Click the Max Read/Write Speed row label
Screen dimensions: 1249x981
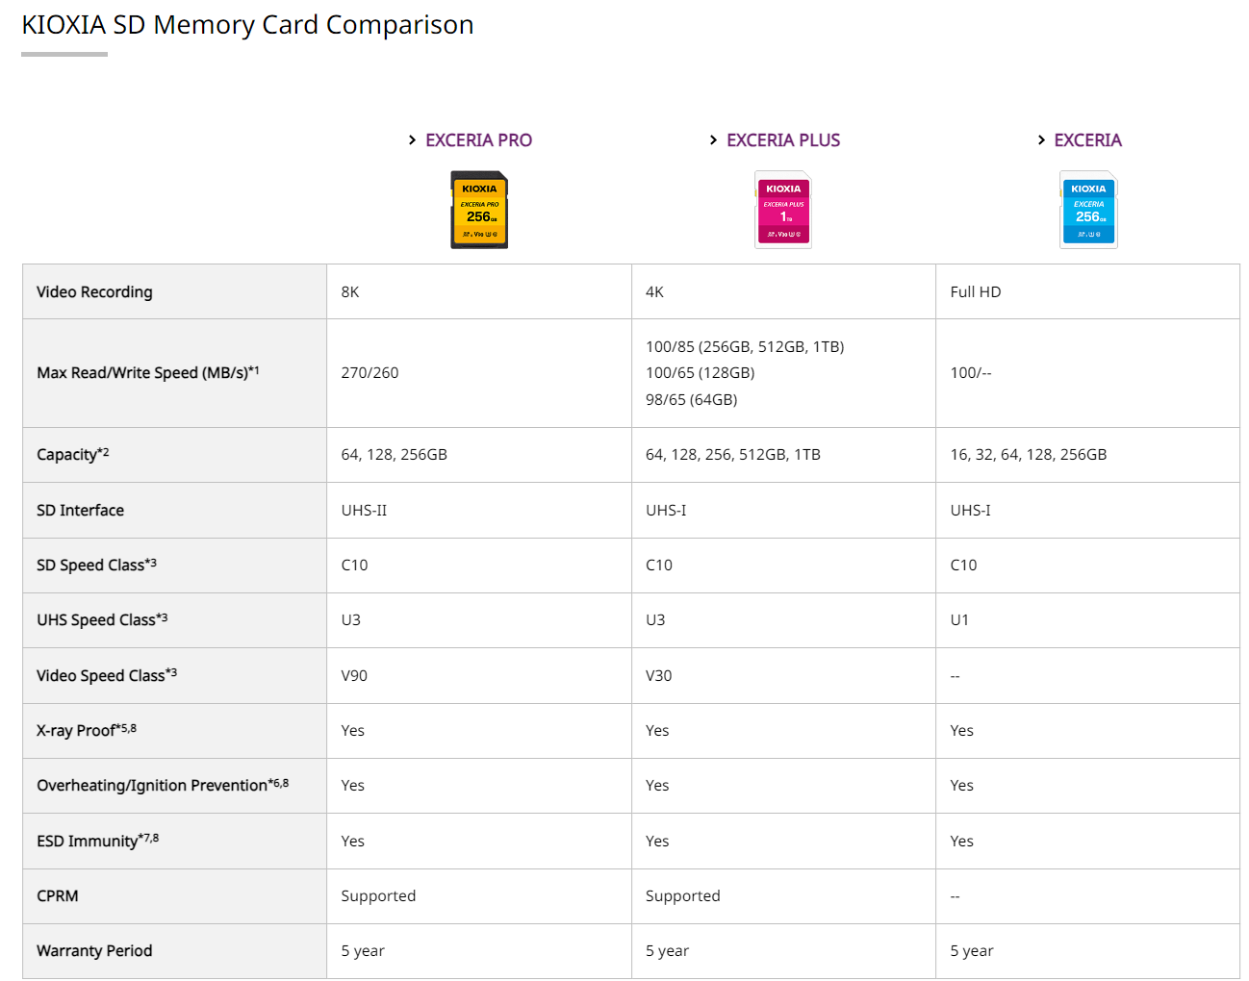(147, 372)
